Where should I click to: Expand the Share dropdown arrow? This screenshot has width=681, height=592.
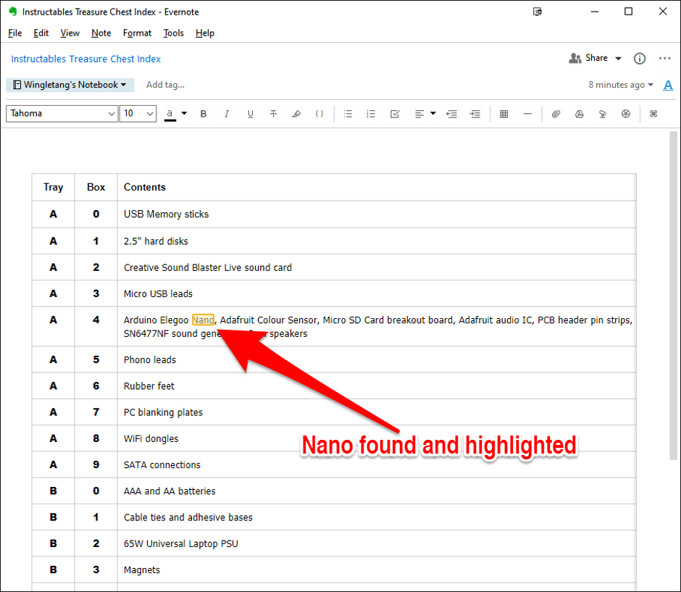(618, 58)
